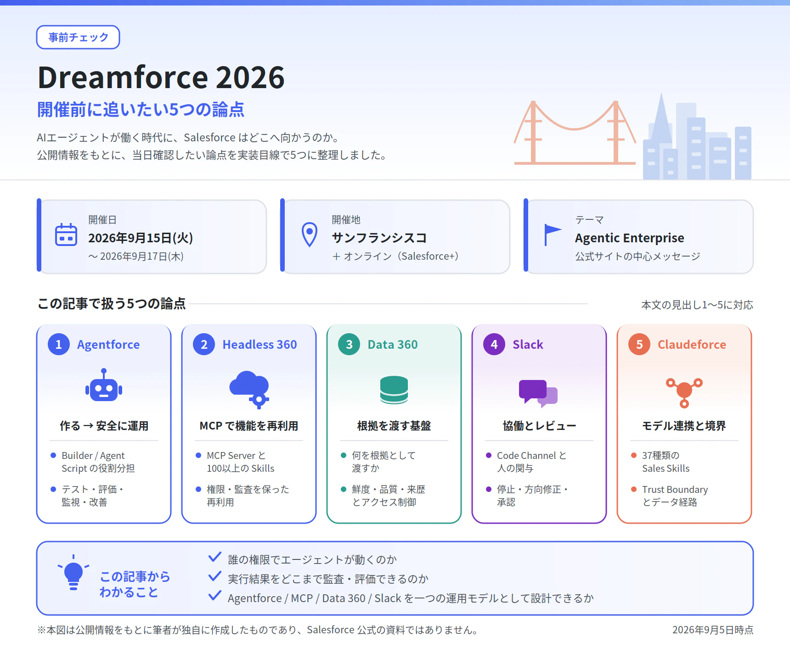This screenshot has height=648, width=790.
Task: Click MCP で機能を再利用 heading
Action: [x=249, y=425]
